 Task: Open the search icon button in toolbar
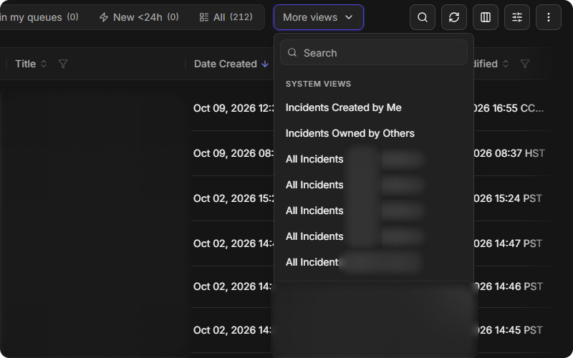(x=423, y=17)
